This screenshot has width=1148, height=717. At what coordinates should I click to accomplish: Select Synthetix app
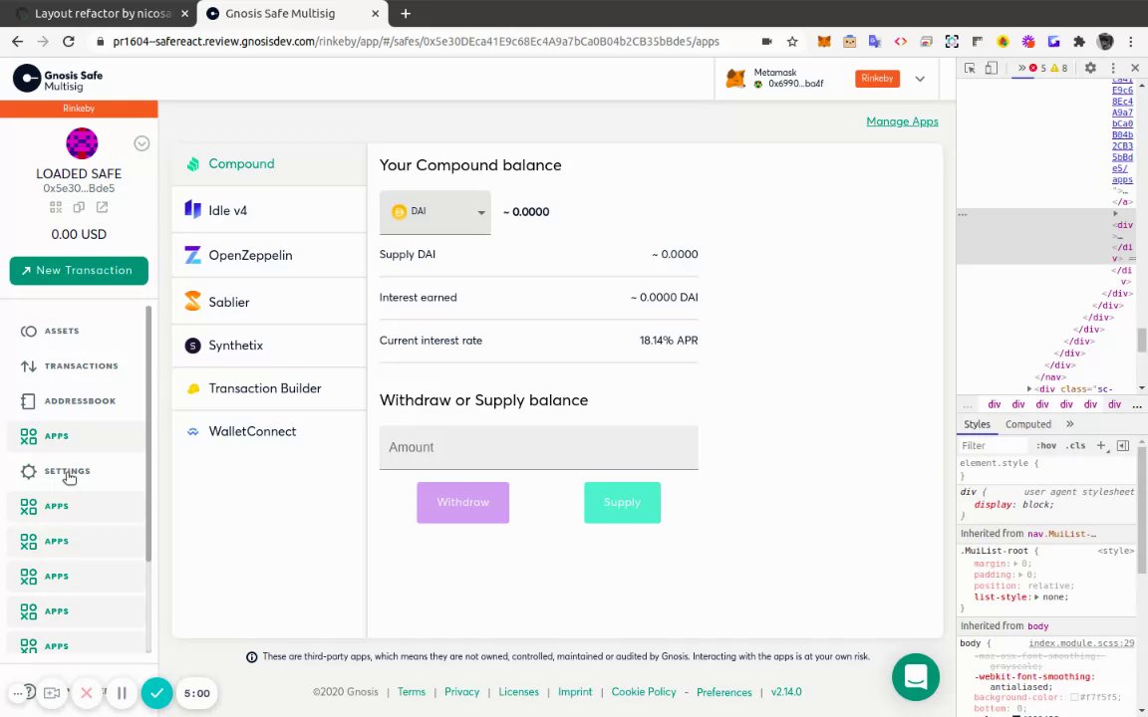tap(269, 346)
